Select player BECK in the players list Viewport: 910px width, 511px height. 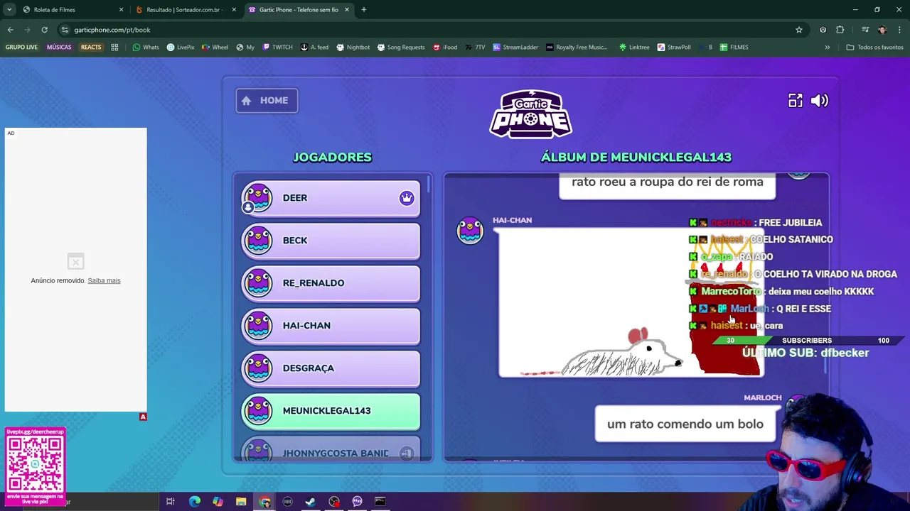pyautogui.click(x=331, y=241)
